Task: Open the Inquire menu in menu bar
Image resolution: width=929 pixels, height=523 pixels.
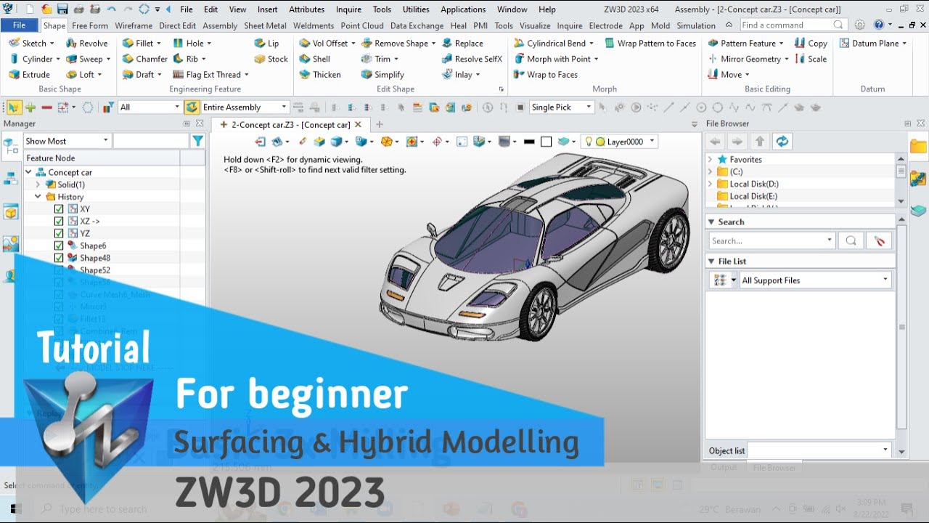Action: click(x=348, y=9)
